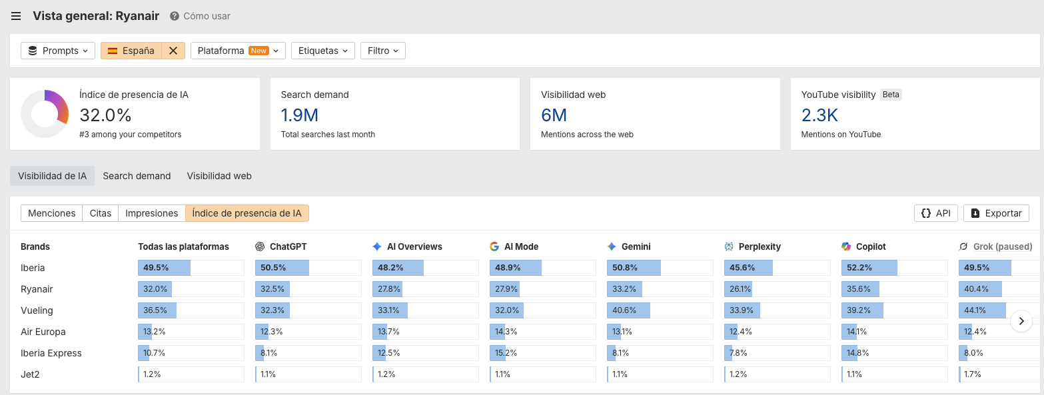Click the ChatGPT logo icon
Image resolution: width=1044 pixels, height=395 pixels.
pos(260,246)
